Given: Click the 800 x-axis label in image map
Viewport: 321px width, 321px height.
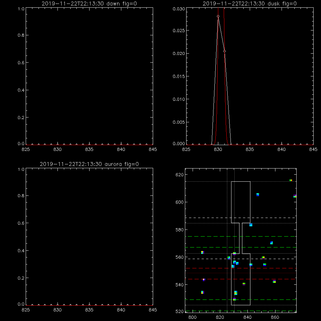Looking at the screenshot, I should 192,317.
